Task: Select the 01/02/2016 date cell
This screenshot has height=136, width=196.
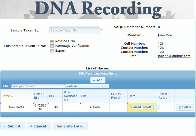Action: (40, 107)
